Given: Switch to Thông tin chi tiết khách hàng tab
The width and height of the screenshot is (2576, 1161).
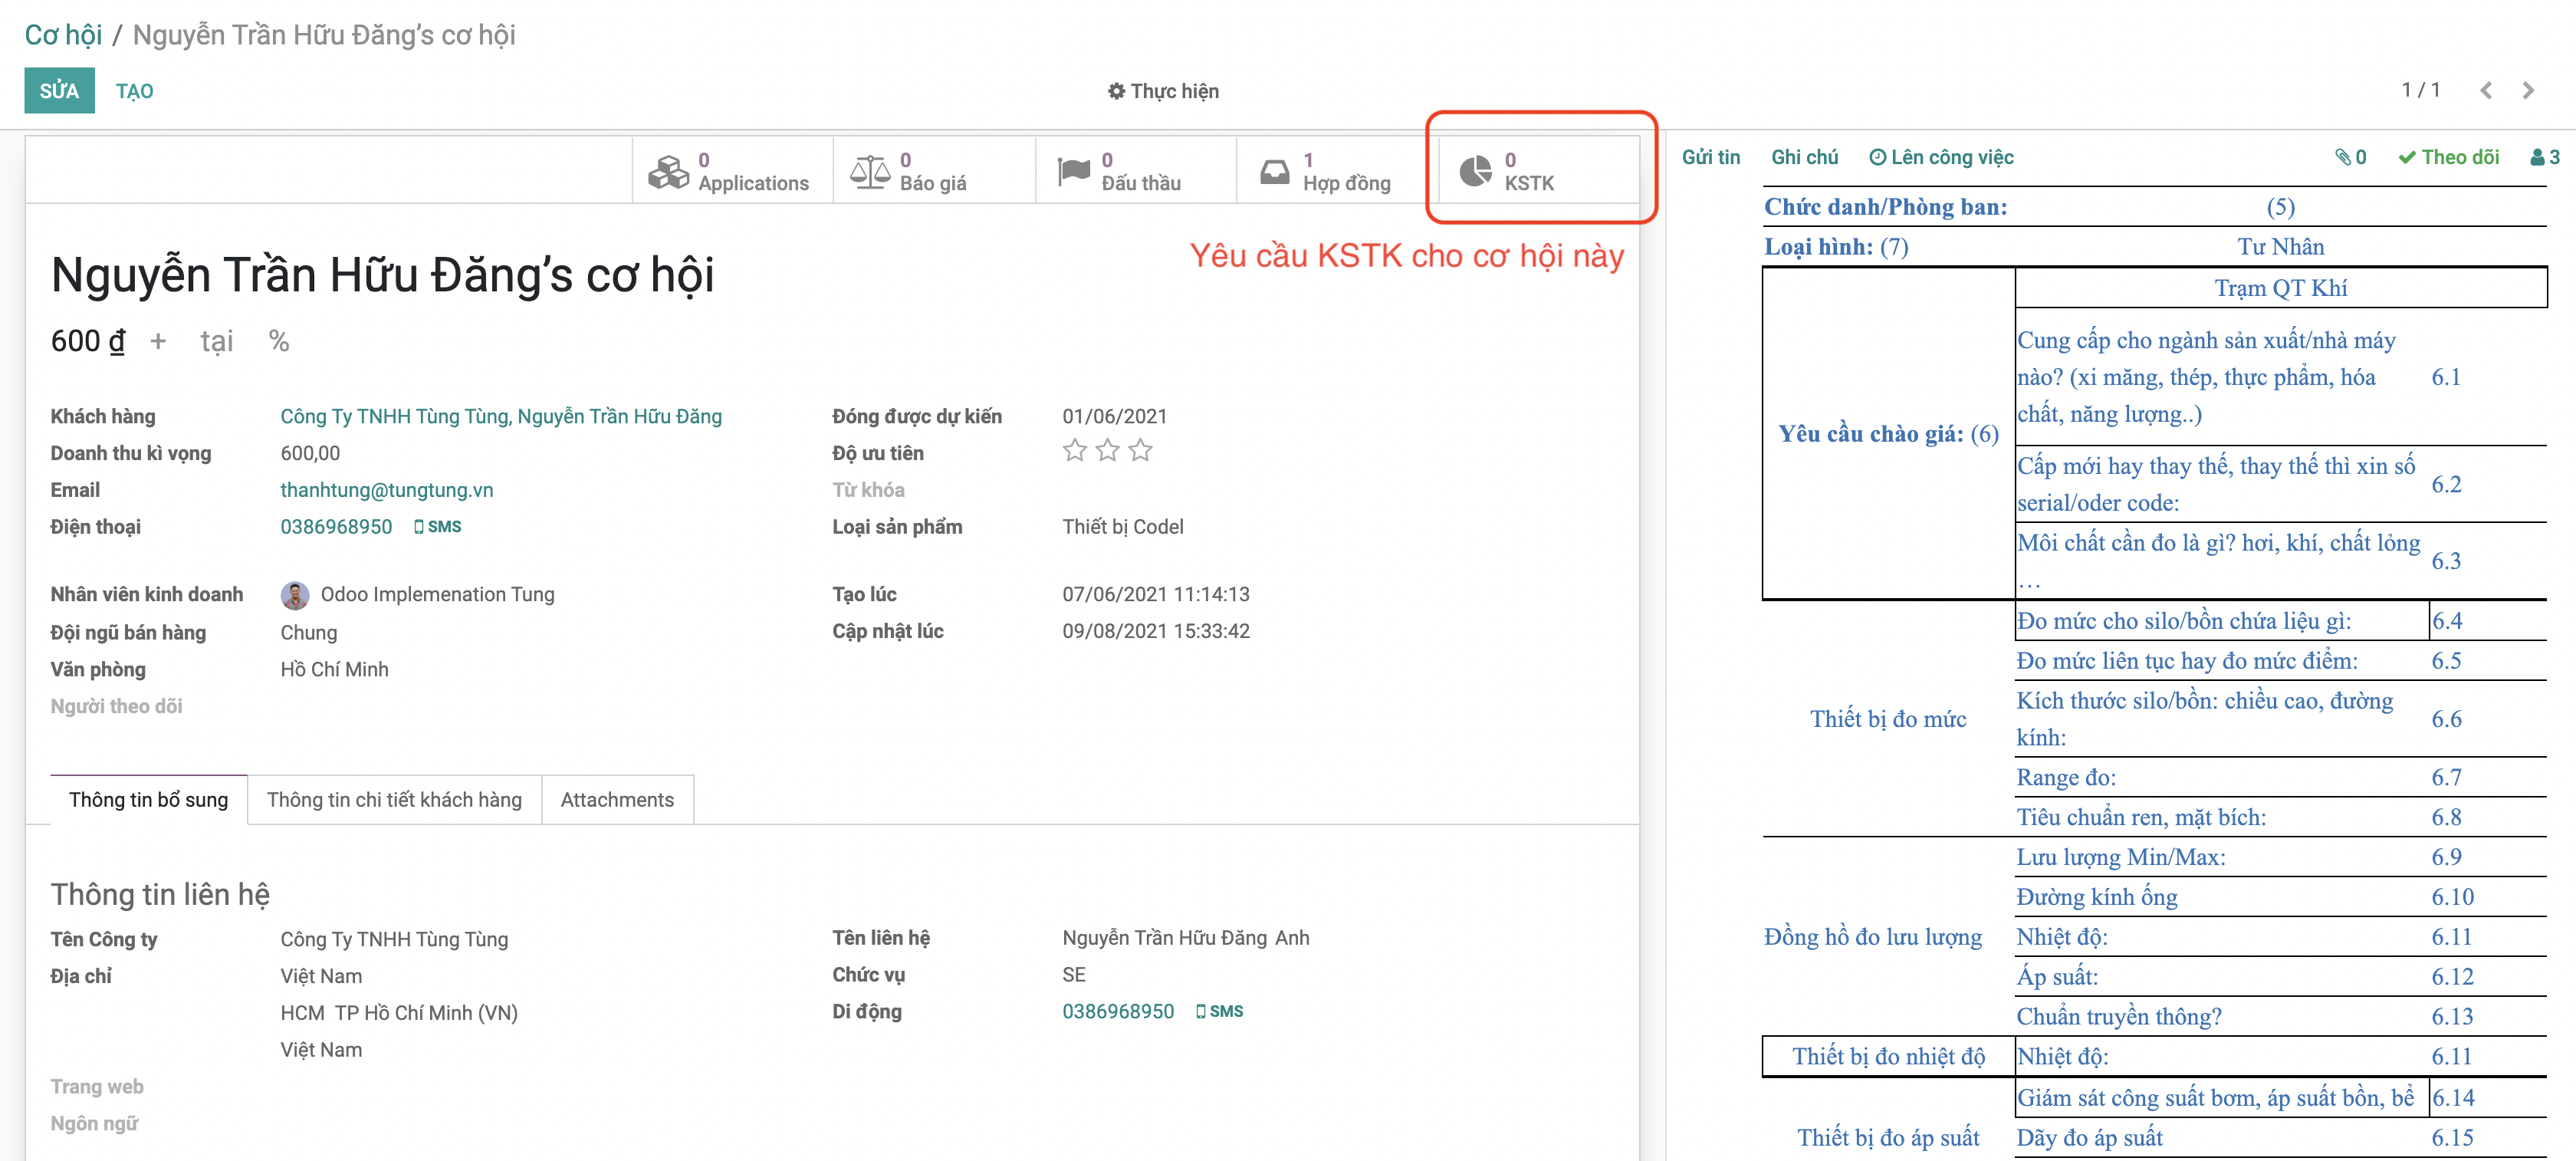Looking at the screenshot, I should 394,800.
